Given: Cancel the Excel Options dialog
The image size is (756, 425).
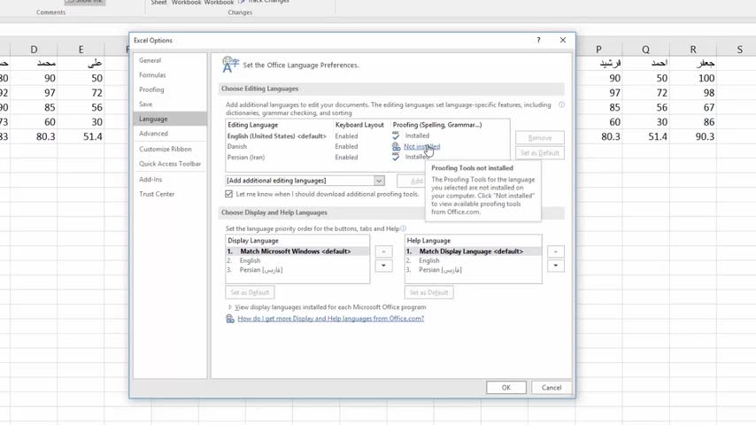Looking at the screenshot, I should tap(552, 388).
